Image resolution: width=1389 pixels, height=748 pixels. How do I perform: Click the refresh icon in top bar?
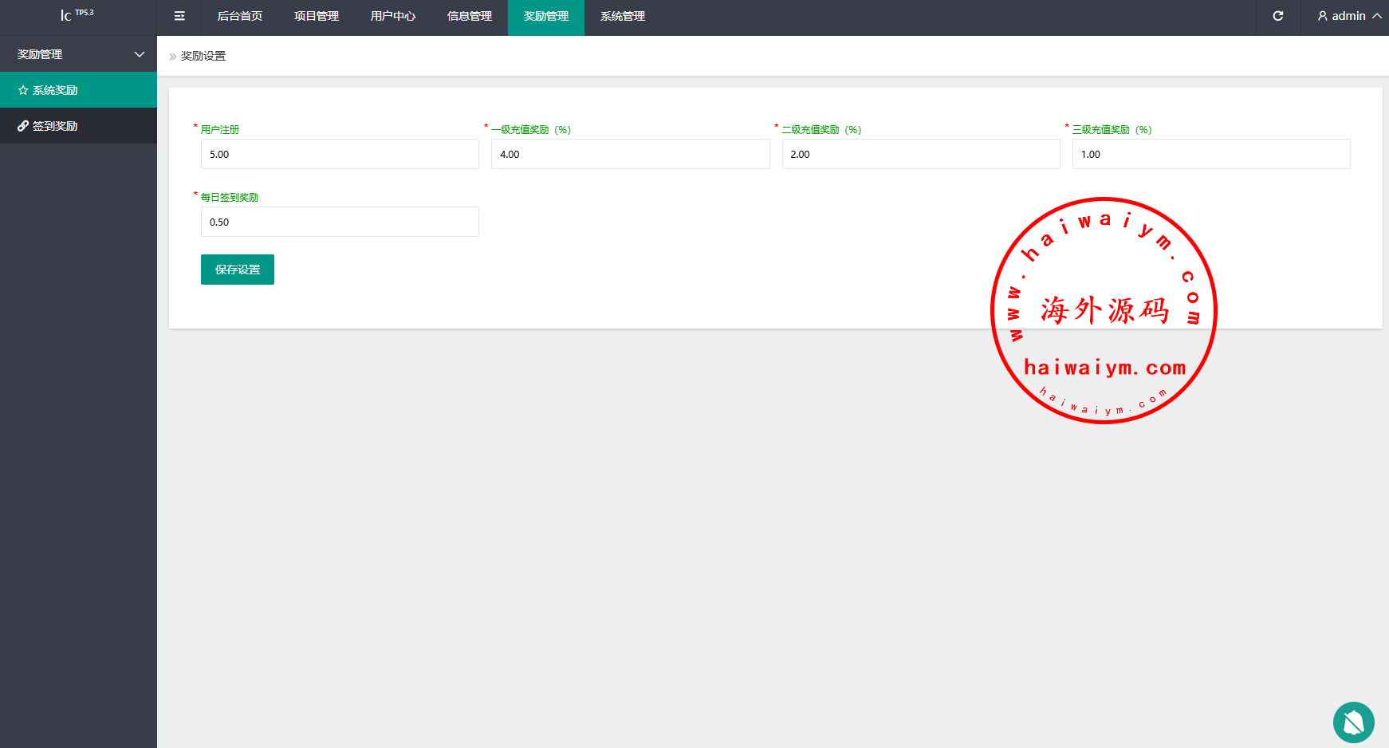[1277, 16]
